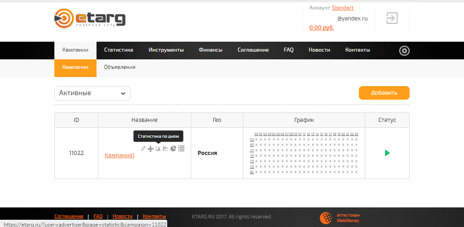Image resolution: width=464 pixels, height=227 pixels.
Task: Click the pie chart icon for Кампания1
Action: tap(173, 149)
